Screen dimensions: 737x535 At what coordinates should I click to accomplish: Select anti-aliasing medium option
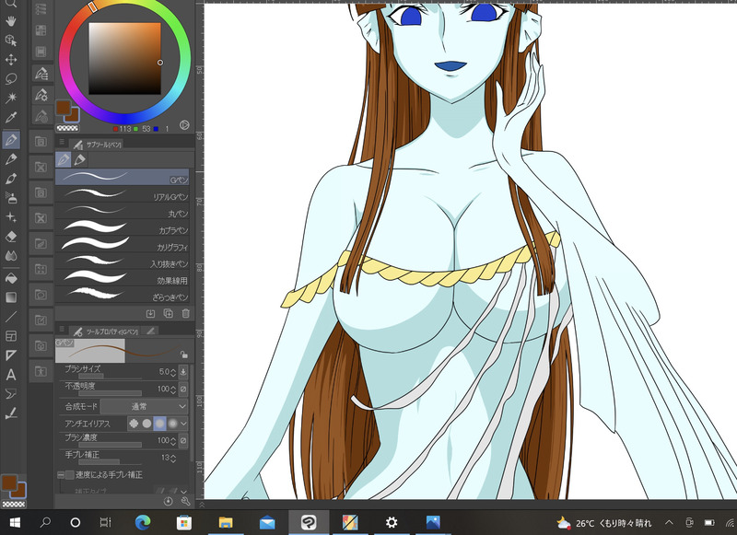pos(160,424)
